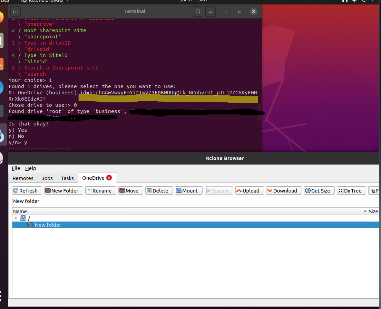Sort files by the Name column header
This screenshot has height=309, width=381.
[x=190, y=212]
